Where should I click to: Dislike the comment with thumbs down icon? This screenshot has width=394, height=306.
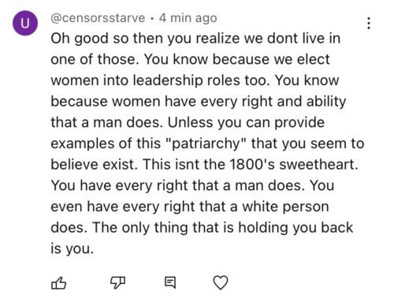(117, 283)
